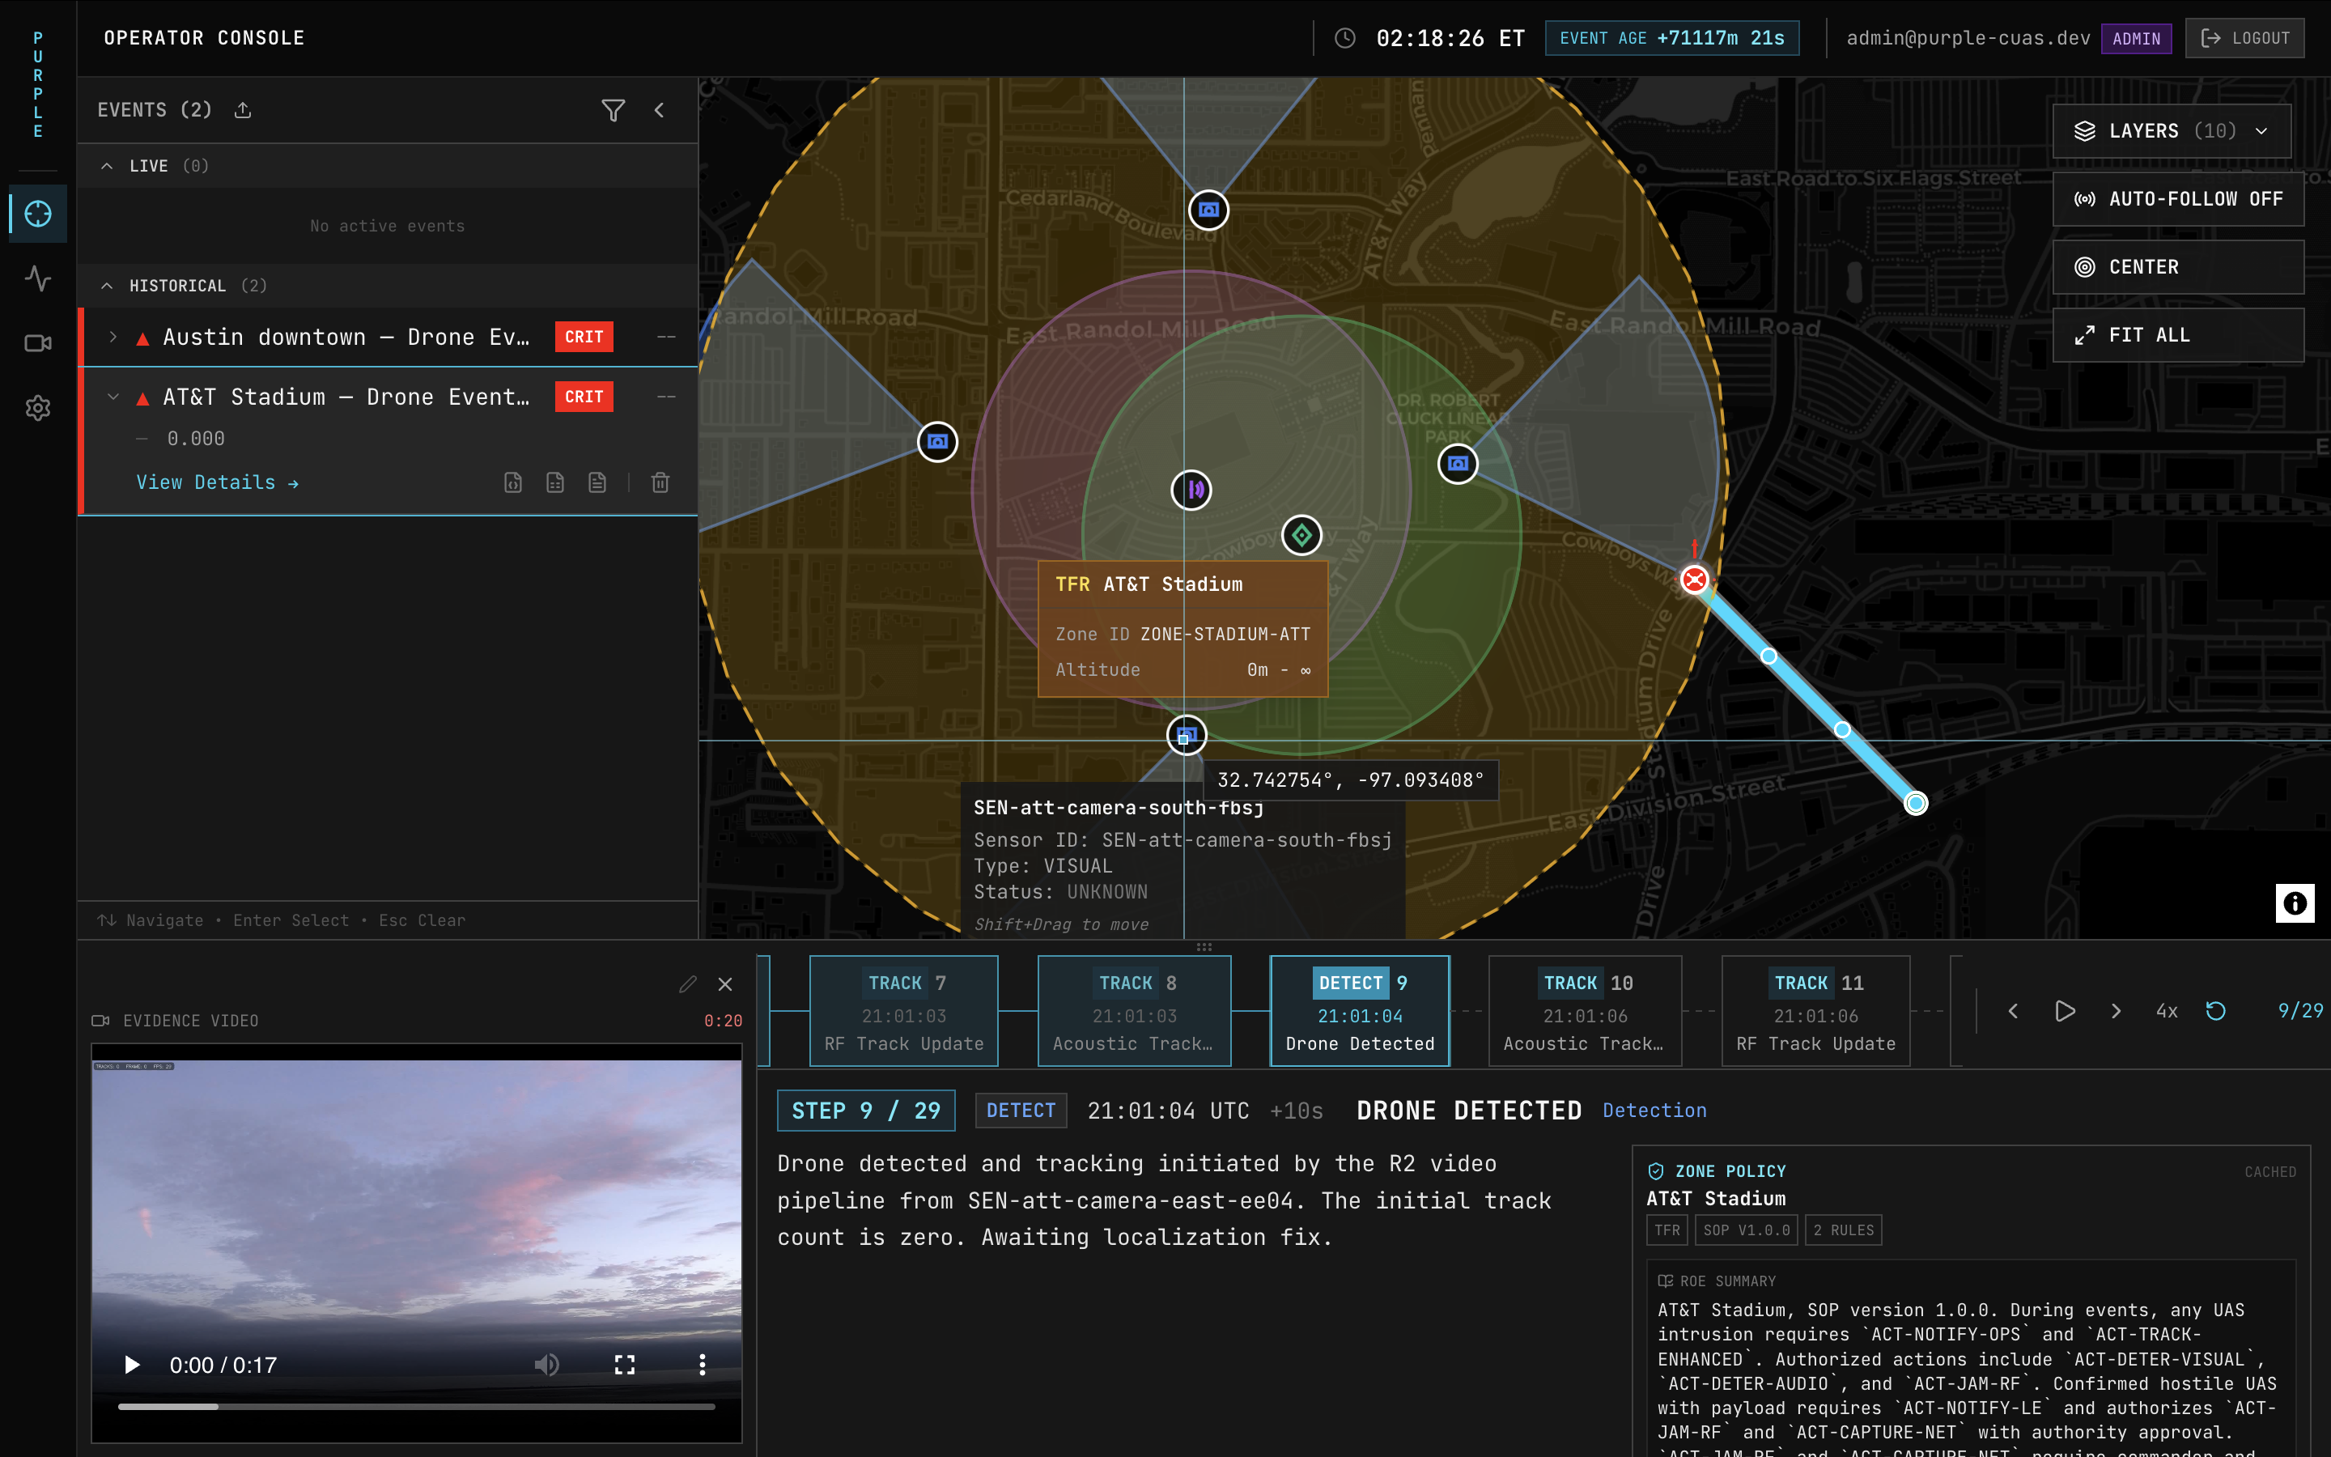Open the settings gear in sidebar

pyautogui.click(x=37, y=408)
